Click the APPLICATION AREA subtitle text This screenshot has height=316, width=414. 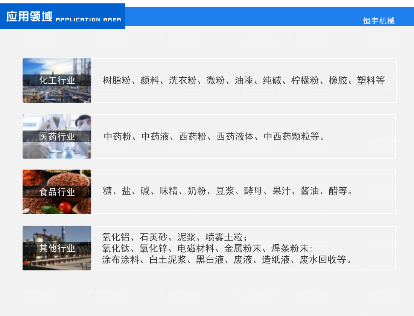[88, 20]
